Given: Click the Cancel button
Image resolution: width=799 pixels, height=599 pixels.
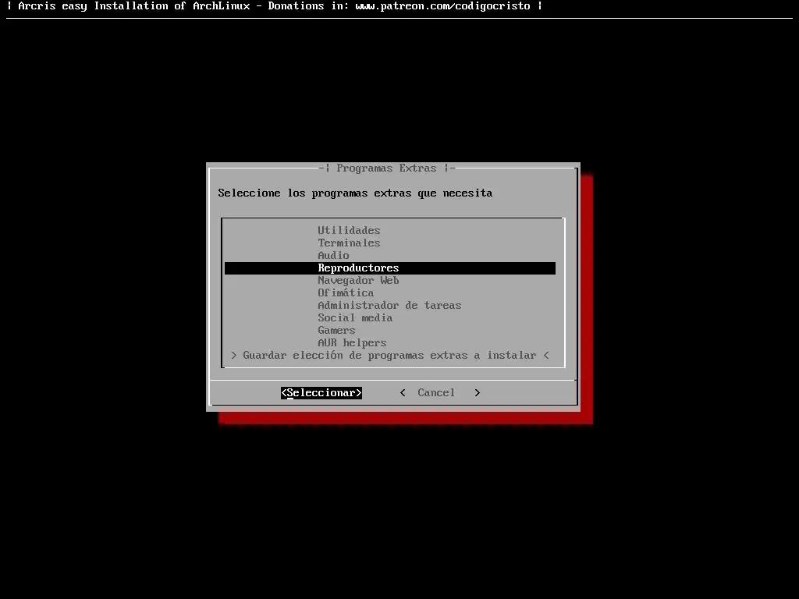Looking at the screenshot, I should [x=440, y=393].
